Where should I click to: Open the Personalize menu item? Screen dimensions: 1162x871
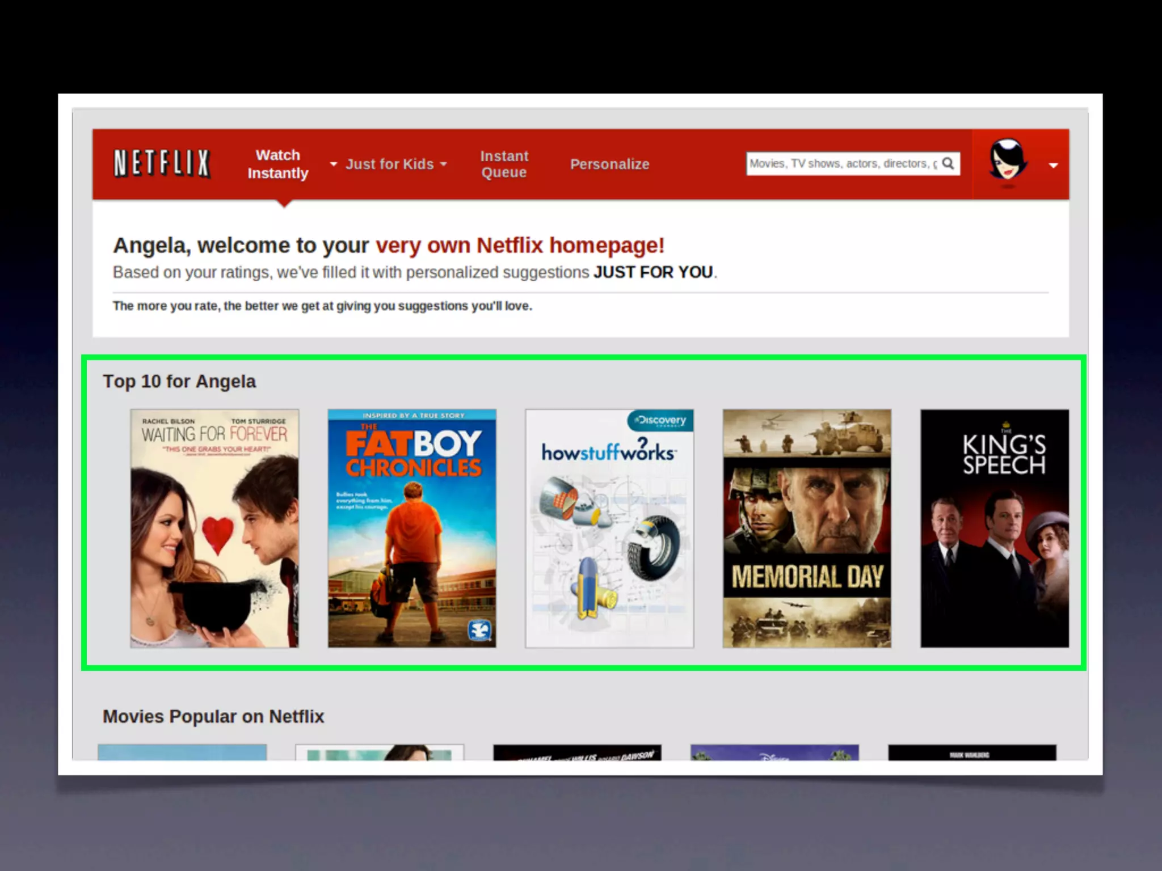pyautogui.click(x=609, y=164)
